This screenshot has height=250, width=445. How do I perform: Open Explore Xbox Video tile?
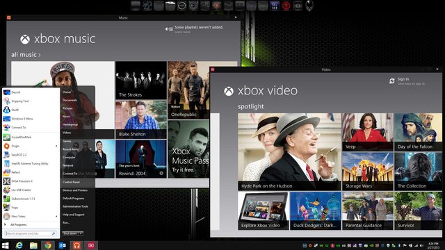264,210
